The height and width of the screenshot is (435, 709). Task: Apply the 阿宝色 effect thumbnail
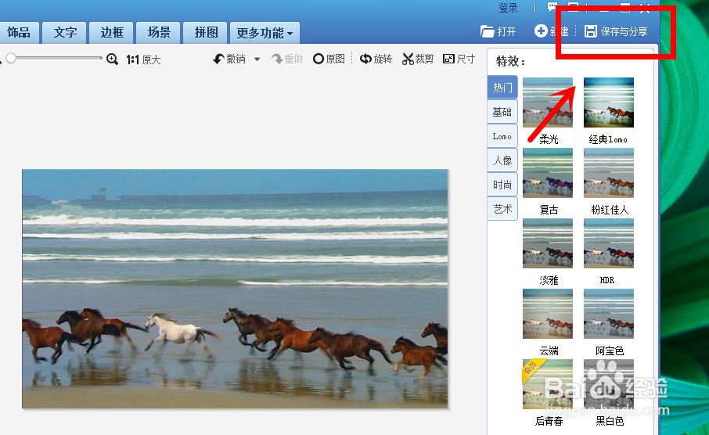pos(609,314)
